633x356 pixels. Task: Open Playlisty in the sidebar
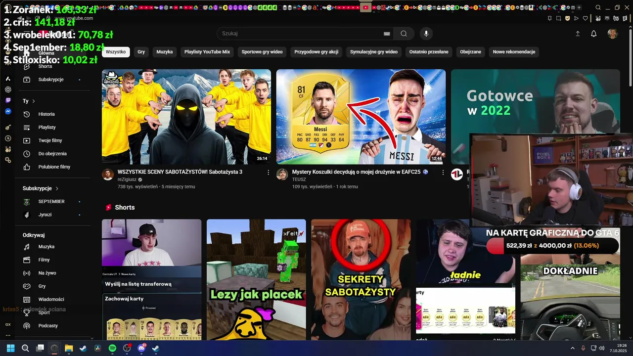tap(51, 128)
